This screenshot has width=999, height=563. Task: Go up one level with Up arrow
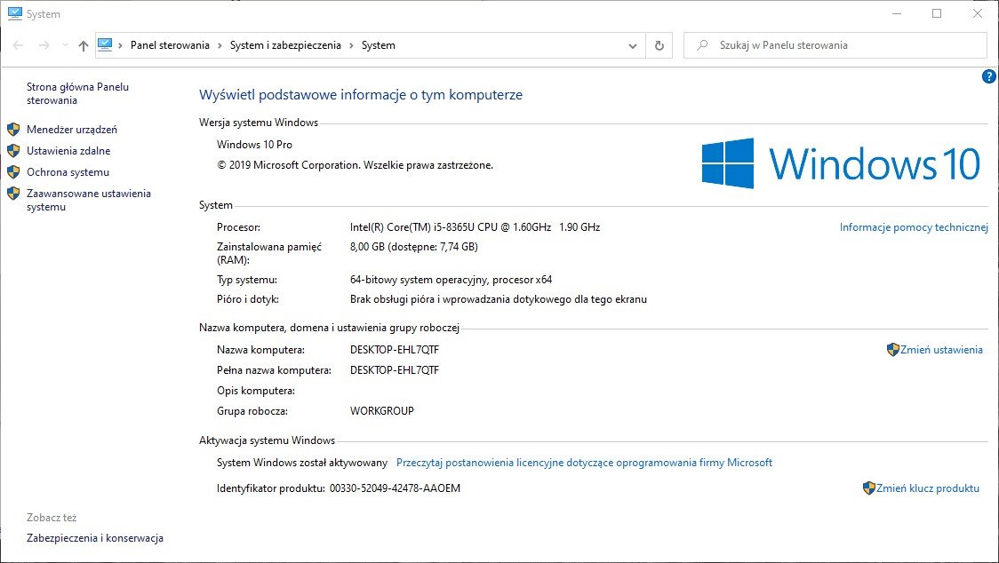tap(83, 45)
